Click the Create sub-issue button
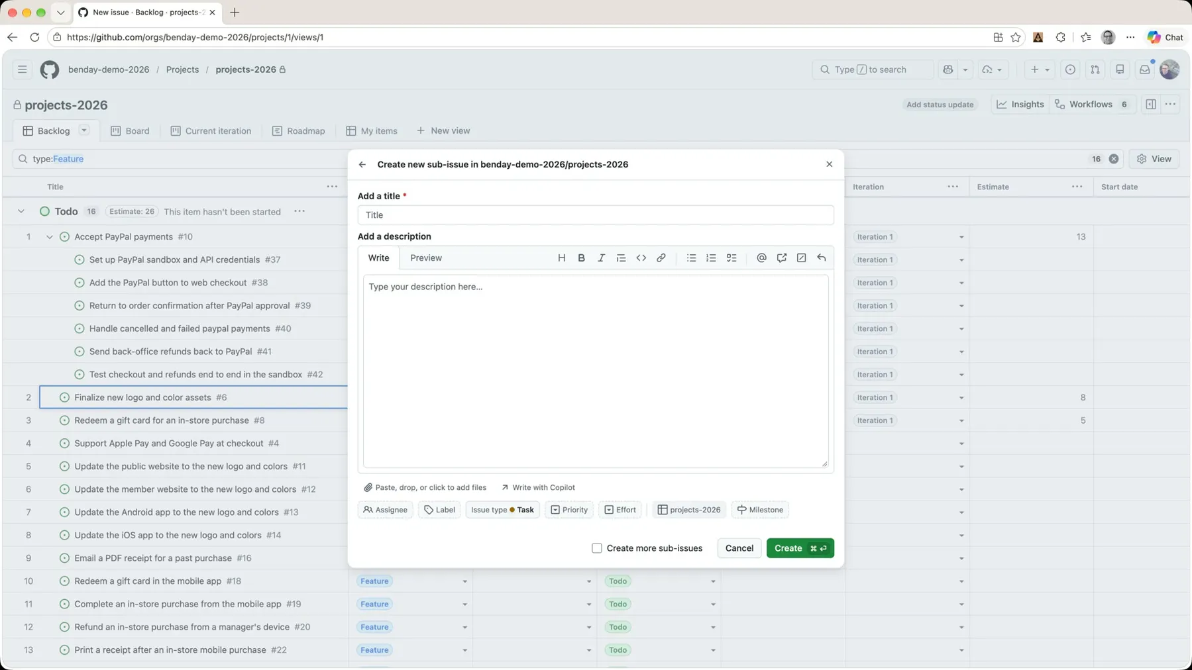 pos(800,548)
